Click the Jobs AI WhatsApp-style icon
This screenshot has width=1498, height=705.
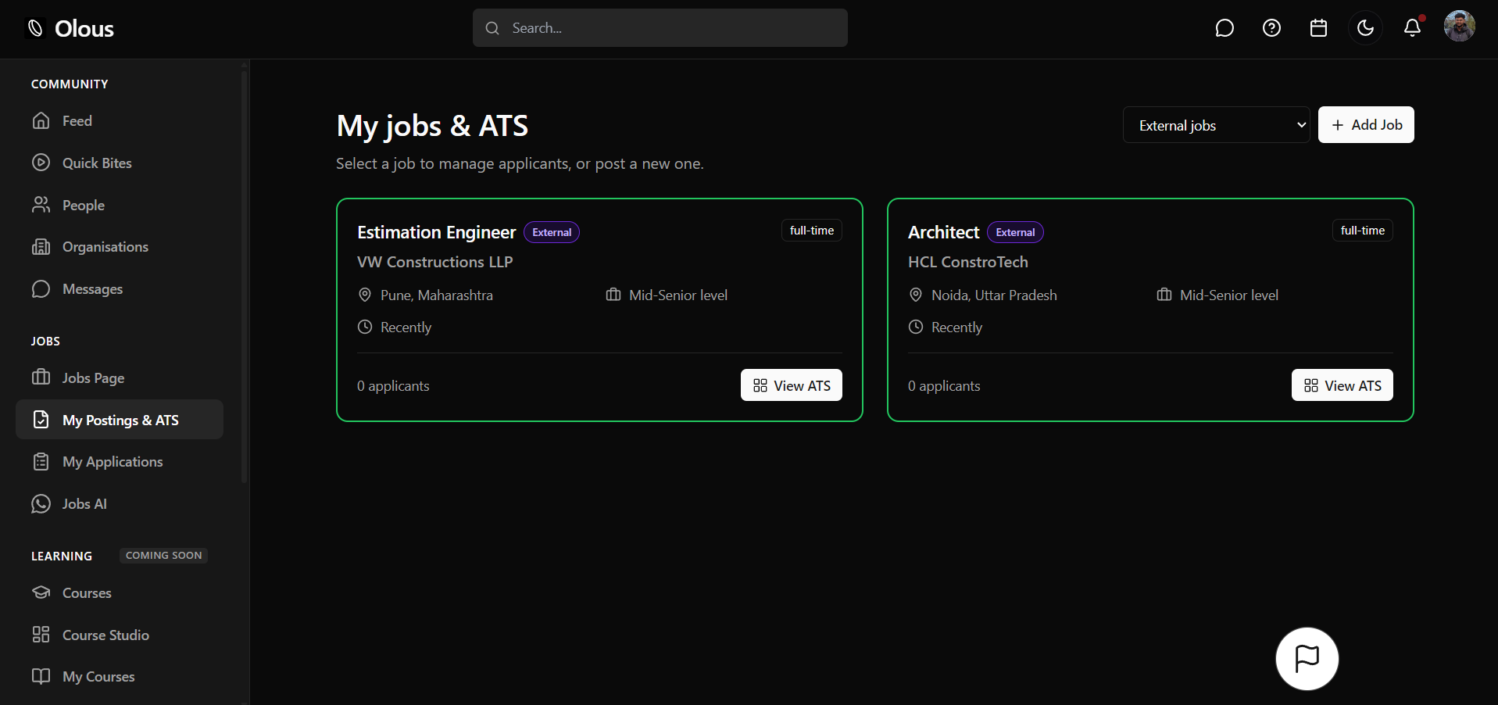point(41,504)
